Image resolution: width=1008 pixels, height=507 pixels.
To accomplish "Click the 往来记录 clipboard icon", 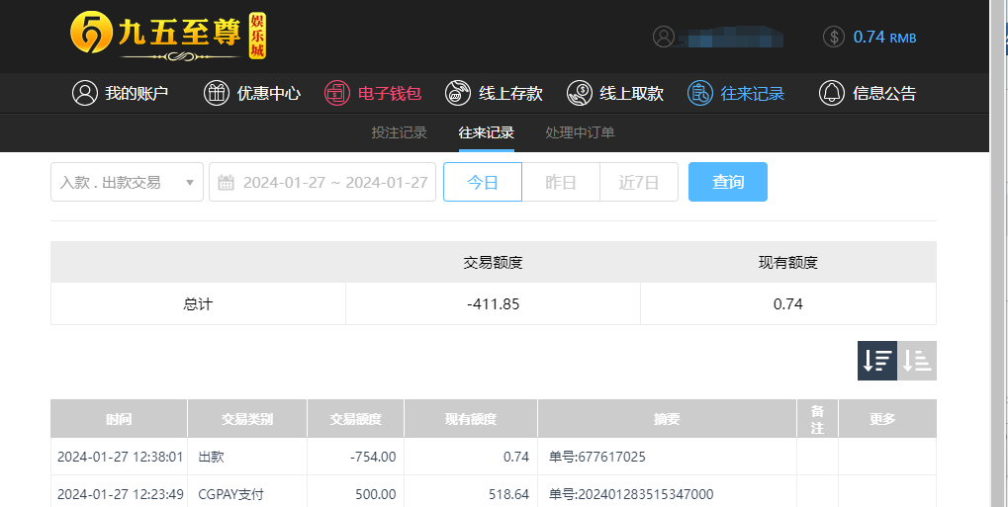I will point(699,93).
